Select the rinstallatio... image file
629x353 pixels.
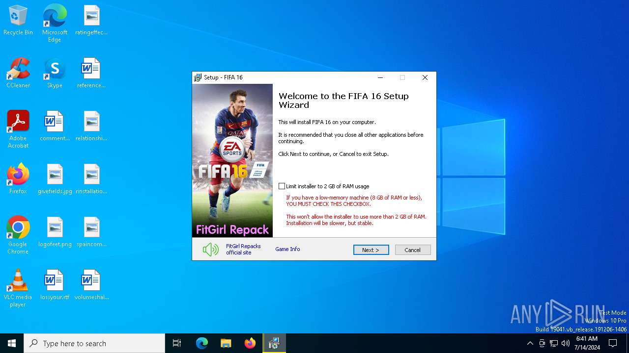pyautogui.click(x=91, y=179)
